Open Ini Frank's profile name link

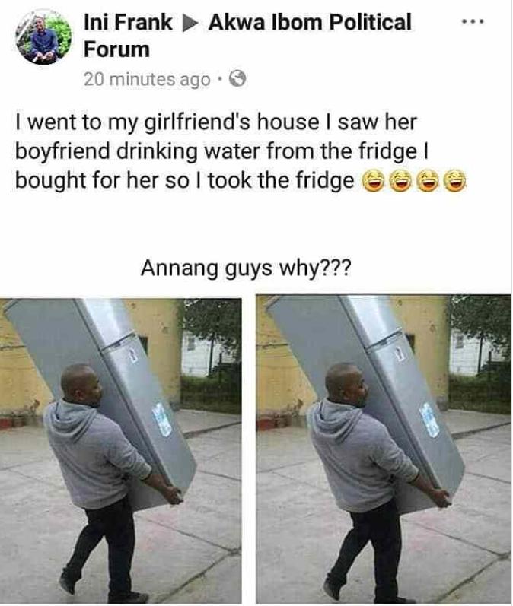[128, 22]
